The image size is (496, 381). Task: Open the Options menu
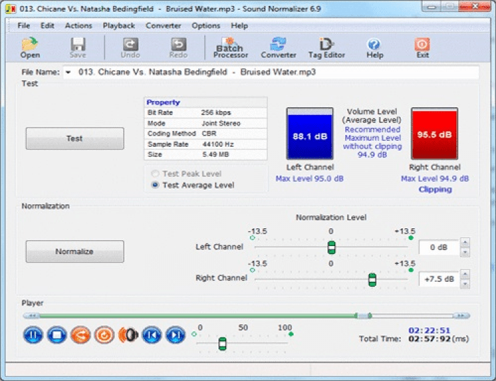click(206, 26)
